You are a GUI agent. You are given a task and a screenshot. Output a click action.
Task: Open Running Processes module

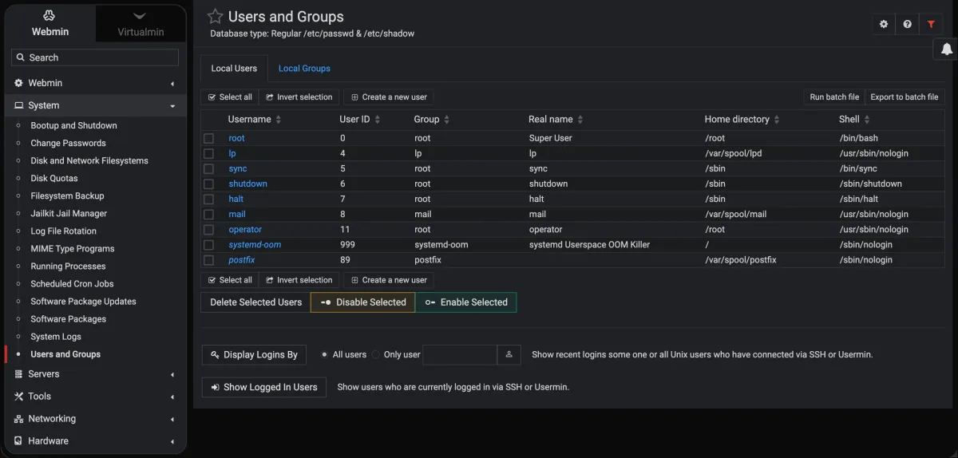68,266
